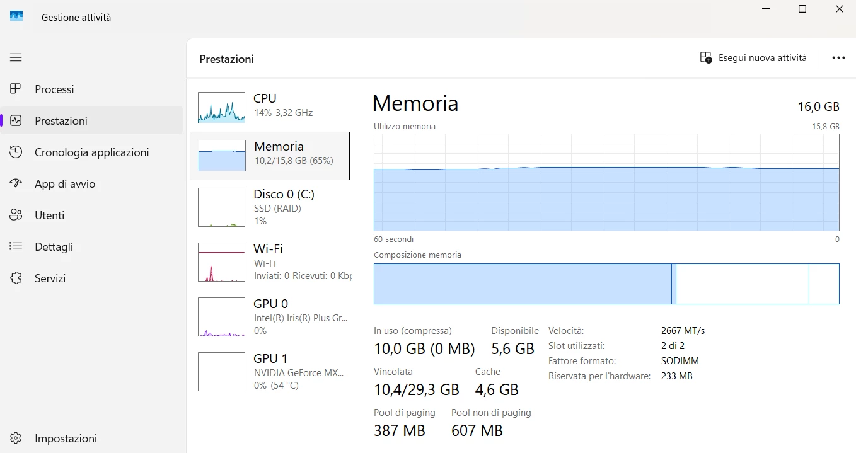Screen dimensions: 856x453
Task: Select the Utenti users icon
Action: coord(16,215)
